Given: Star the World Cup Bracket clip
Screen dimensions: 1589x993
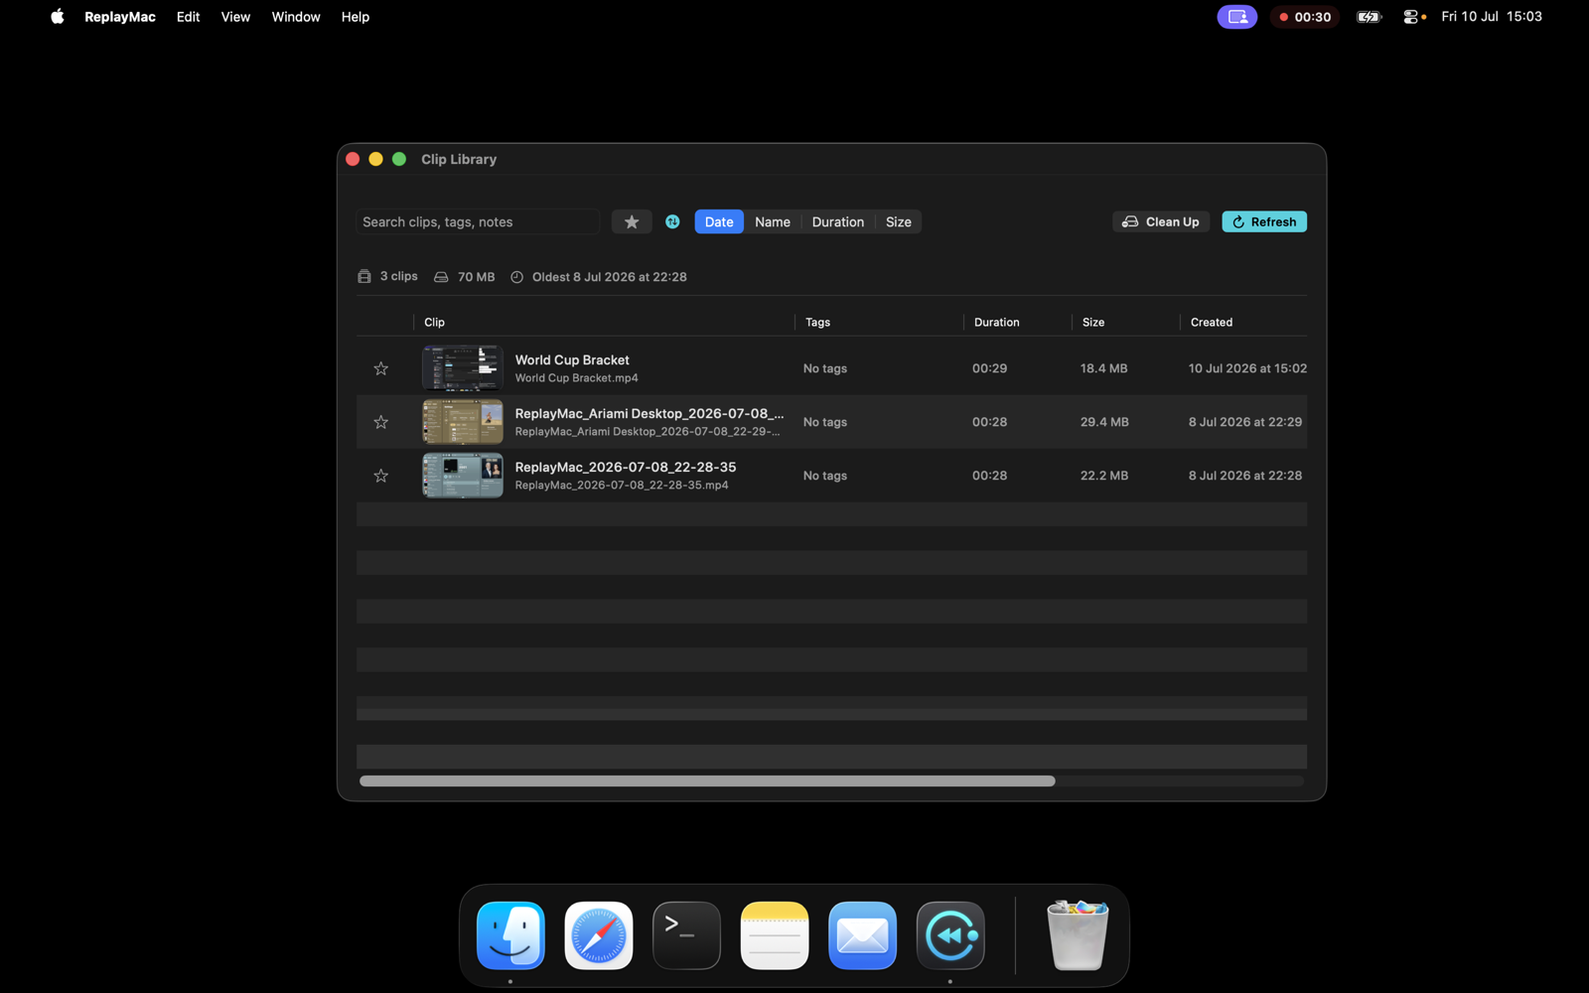Looking at the screenshot, I should (381, 368).
